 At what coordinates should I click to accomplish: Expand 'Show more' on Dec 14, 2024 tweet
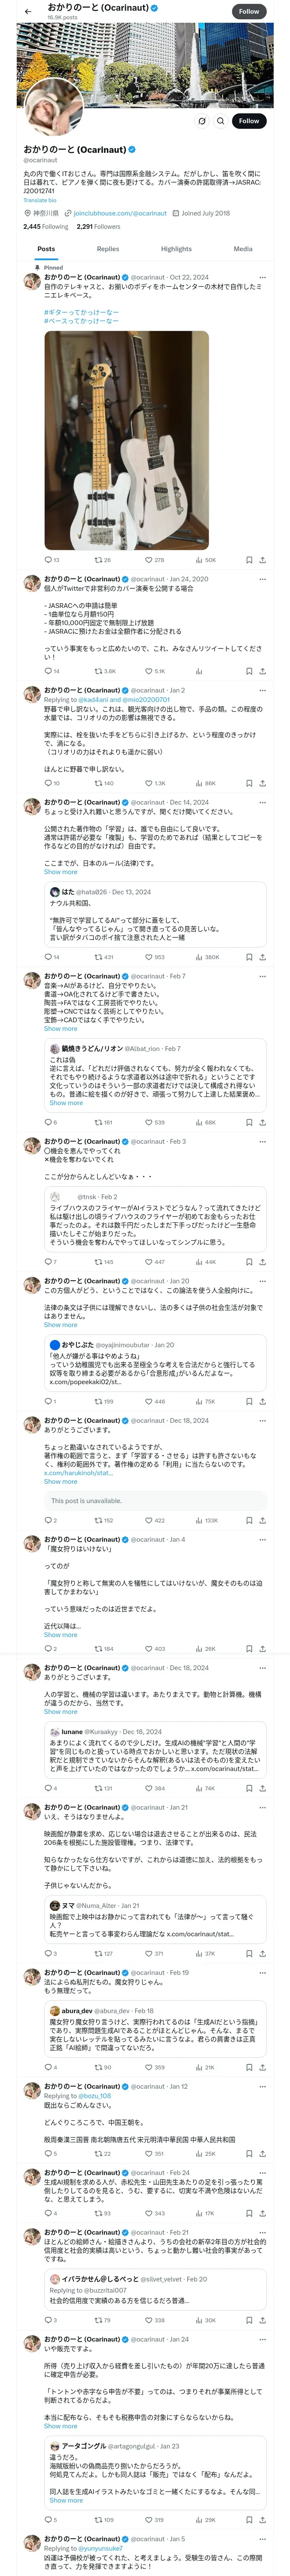point(60,872)
